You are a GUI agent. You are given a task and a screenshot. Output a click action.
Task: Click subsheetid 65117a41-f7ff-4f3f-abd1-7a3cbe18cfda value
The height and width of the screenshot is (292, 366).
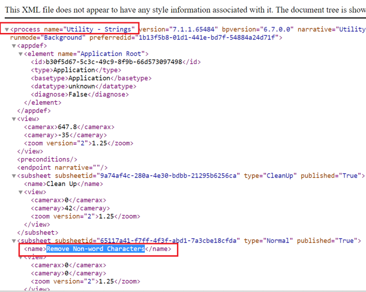168,241
